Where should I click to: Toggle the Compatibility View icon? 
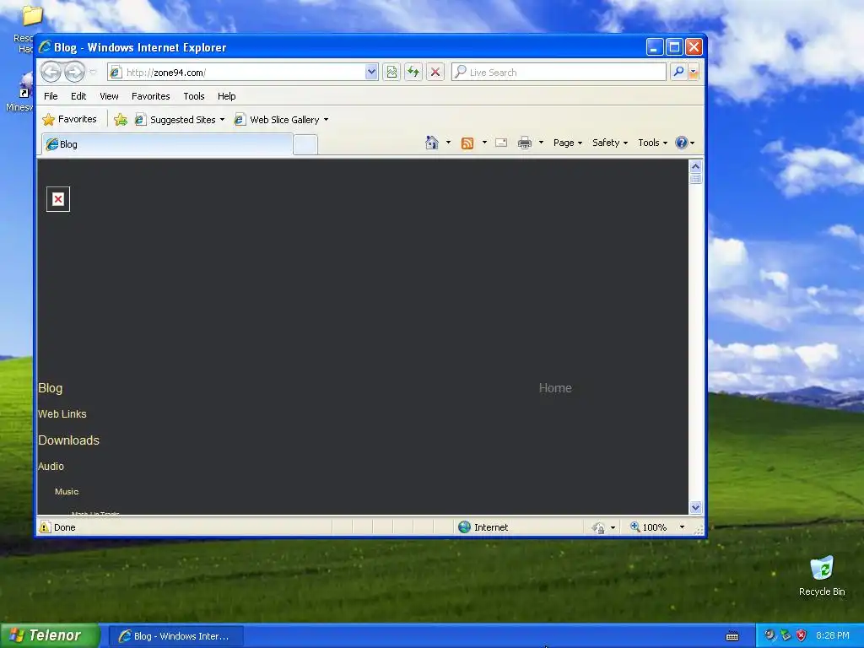click(391, 73)
